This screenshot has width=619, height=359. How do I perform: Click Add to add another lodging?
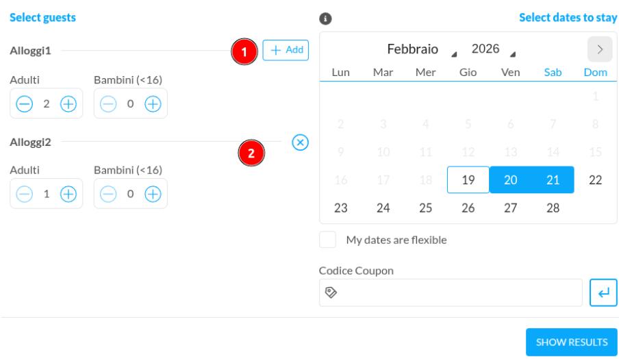[286, 50]
